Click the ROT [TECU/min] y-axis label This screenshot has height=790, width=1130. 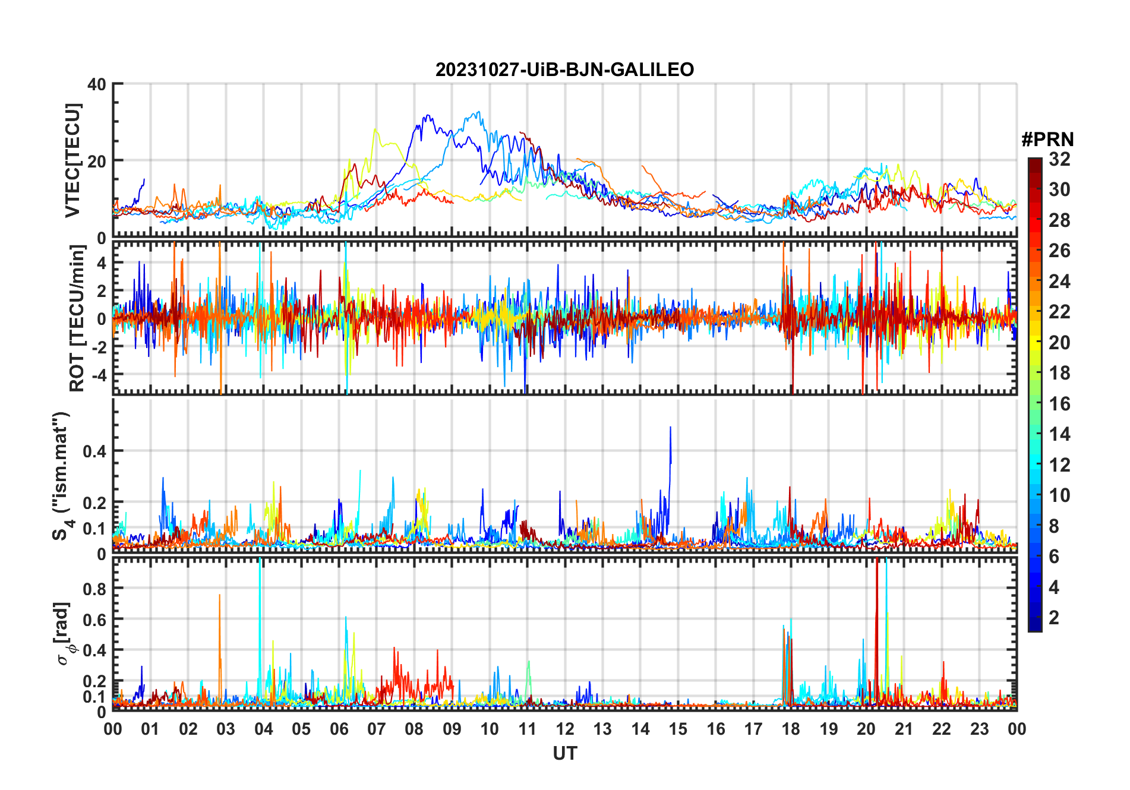click(x=77, y=318)
